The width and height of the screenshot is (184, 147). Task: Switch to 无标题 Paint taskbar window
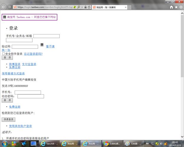[x=133, y=143]
